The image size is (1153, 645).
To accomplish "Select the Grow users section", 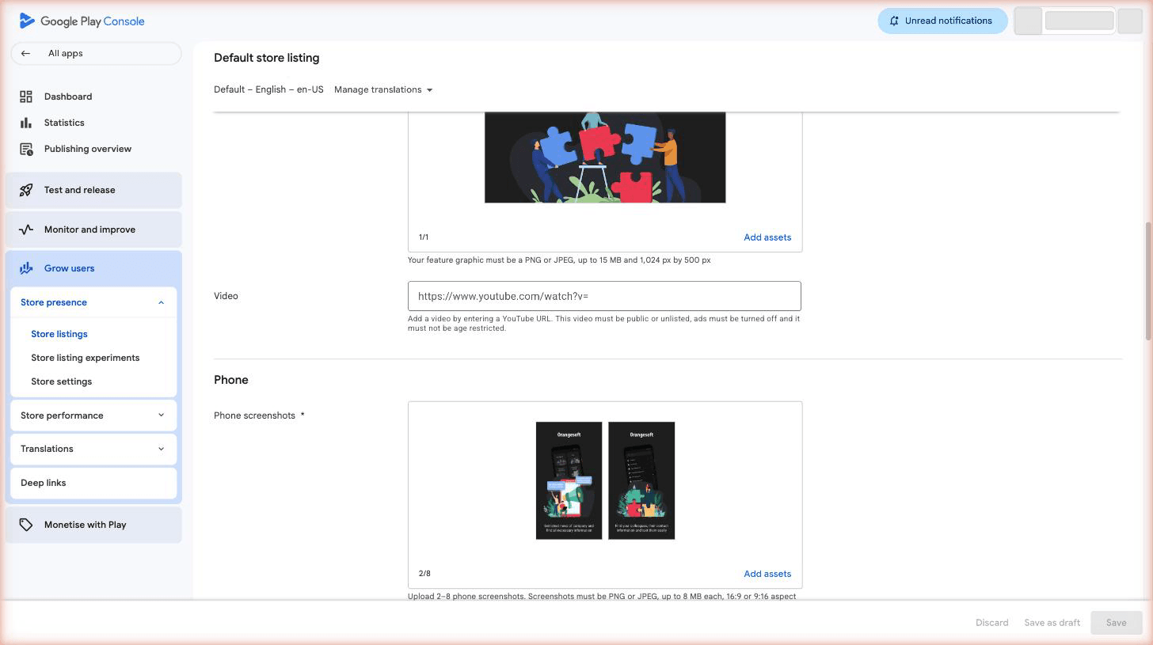I will click(x=69, y=267).
